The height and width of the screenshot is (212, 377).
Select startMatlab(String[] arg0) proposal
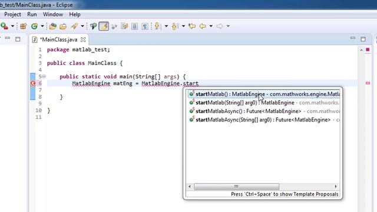coord(264,102)
